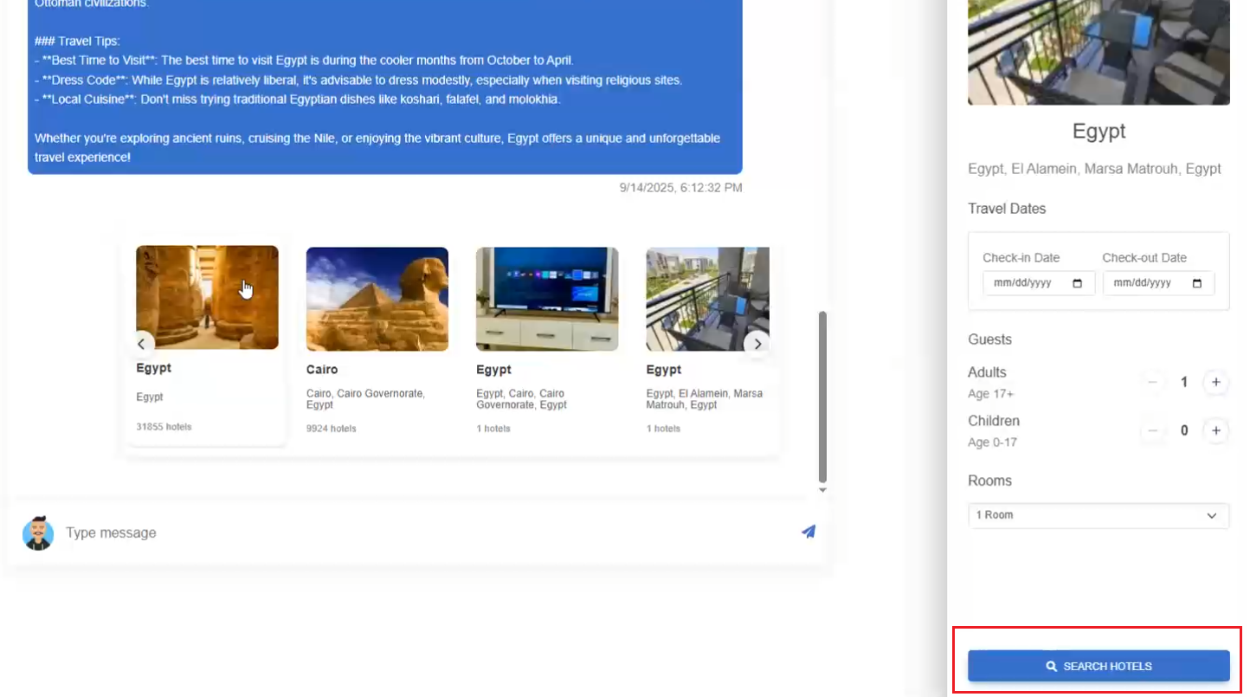1250x697 pixels.
Task: Click the send message paper plane icon
Action: point(808,532)
